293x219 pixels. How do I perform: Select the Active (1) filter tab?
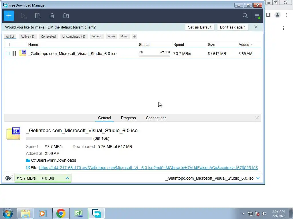pos(27,36)
